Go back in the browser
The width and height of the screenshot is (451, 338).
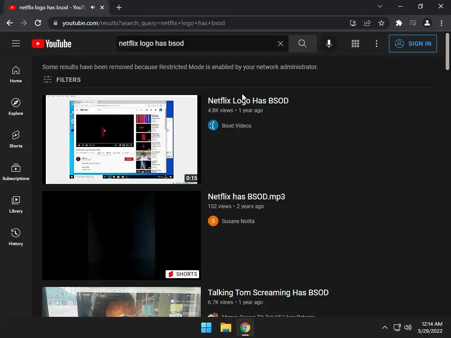coord(10,23)
